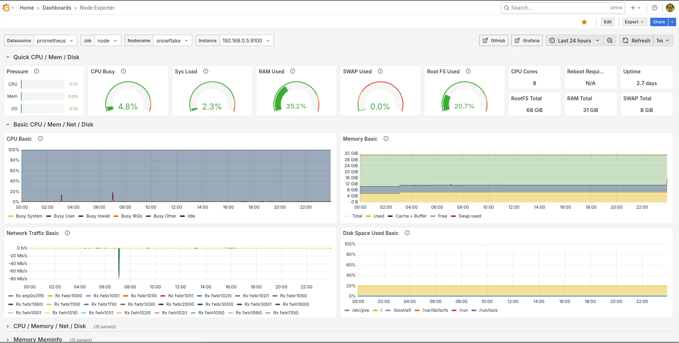Click the Grafana logo icon

tap(6, 8)
